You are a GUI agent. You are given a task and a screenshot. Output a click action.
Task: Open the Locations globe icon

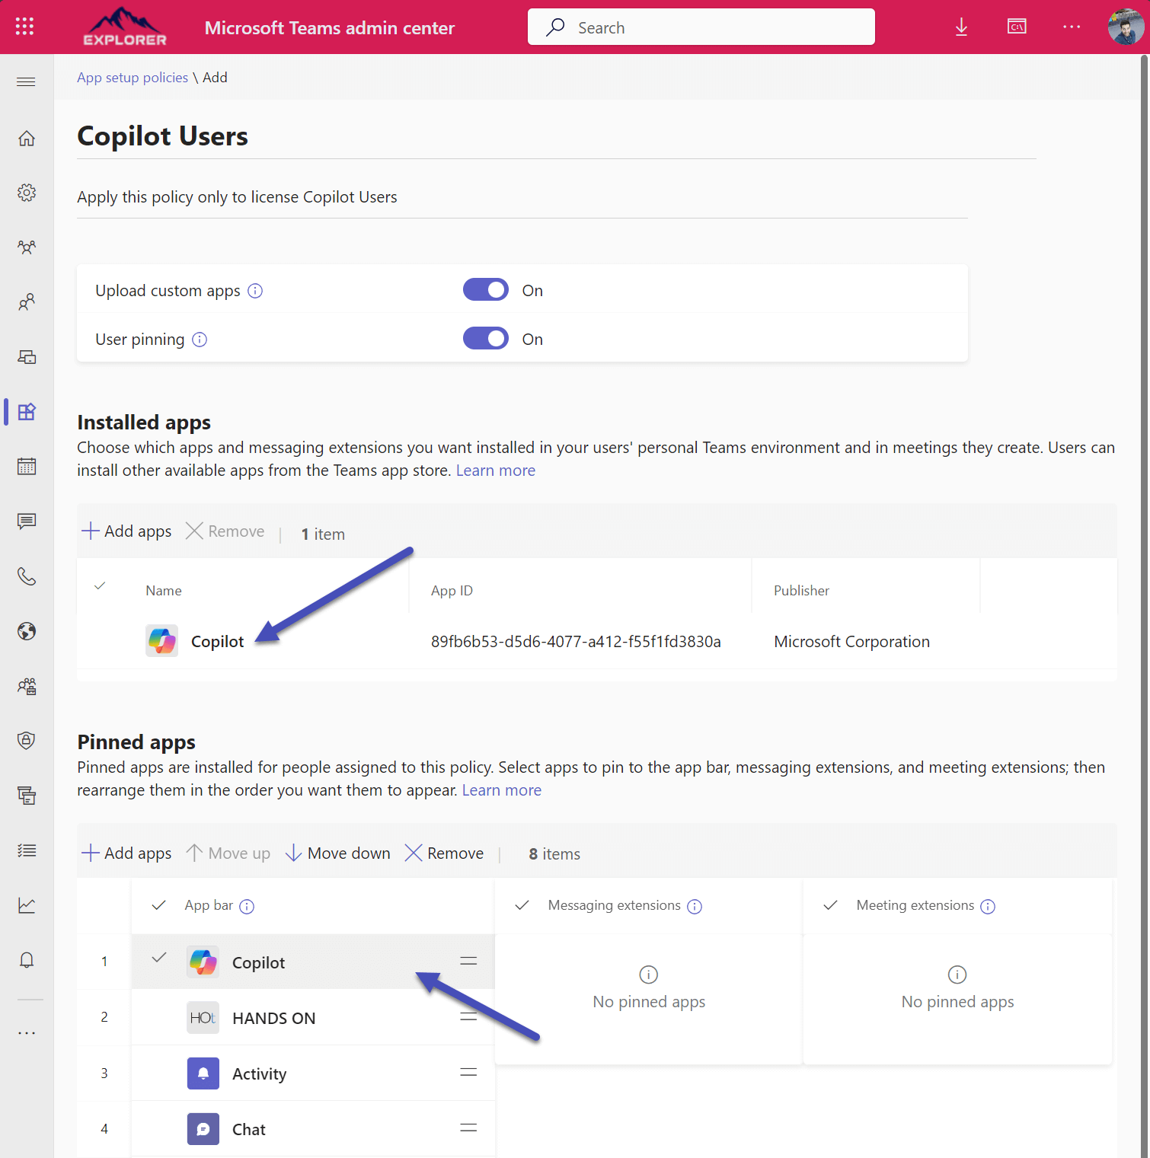[27, 631]
